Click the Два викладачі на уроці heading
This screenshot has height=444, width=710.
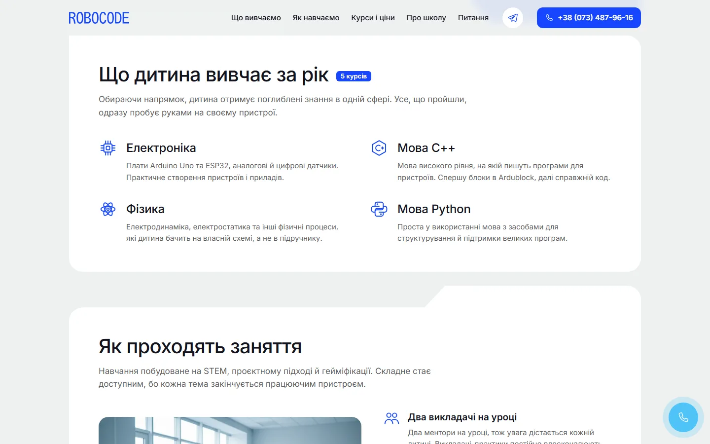pyautogui.click(x=462, y=417)
